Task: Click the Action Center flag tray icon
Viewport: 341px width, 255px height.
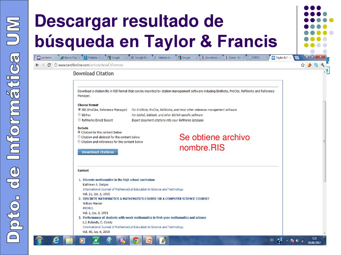Action: 292,241
